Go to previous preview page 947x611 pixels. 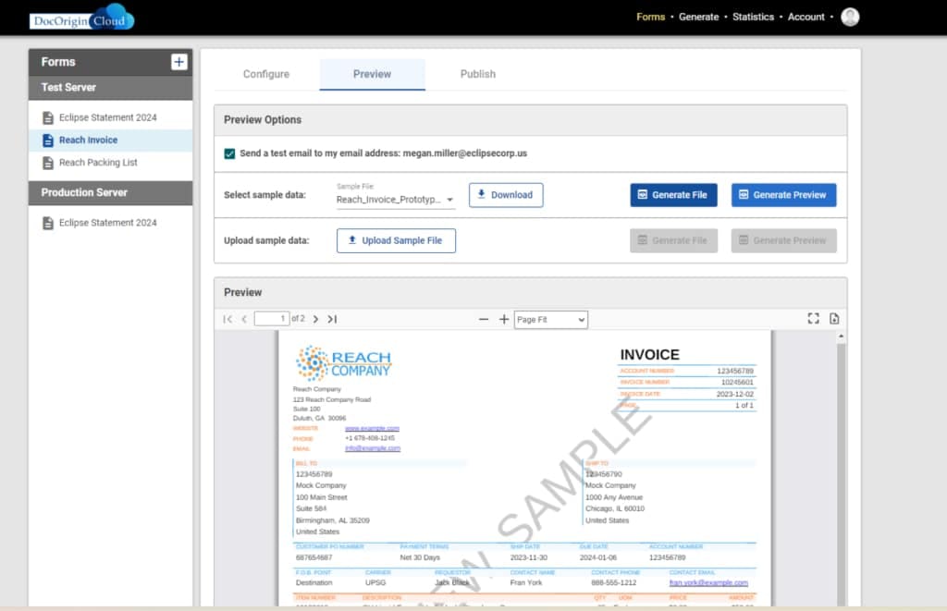(x=244, y=319)
